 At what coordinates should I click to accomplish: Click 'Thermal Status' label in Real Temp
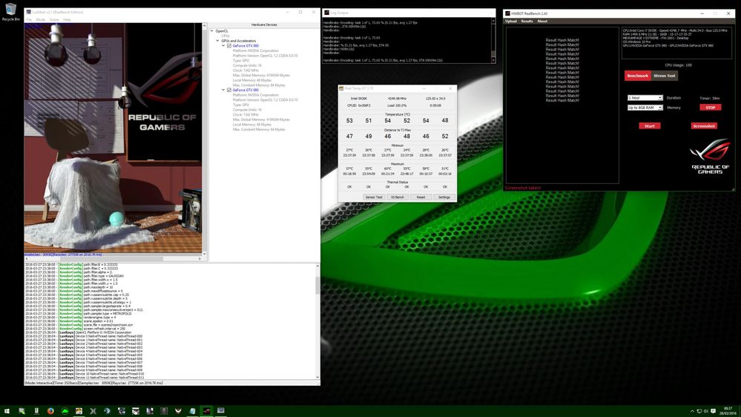point(397,182)
